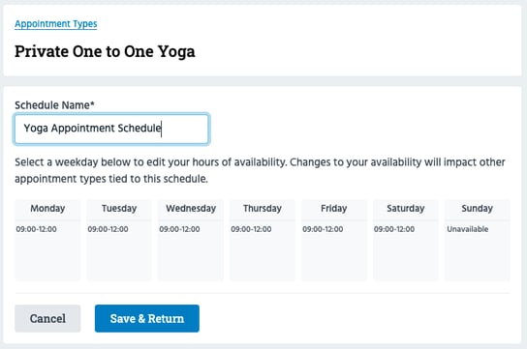The image size is (527, 349).
Task: Click the Private One to One Yoga heading
Action: (x=105, y=52)
